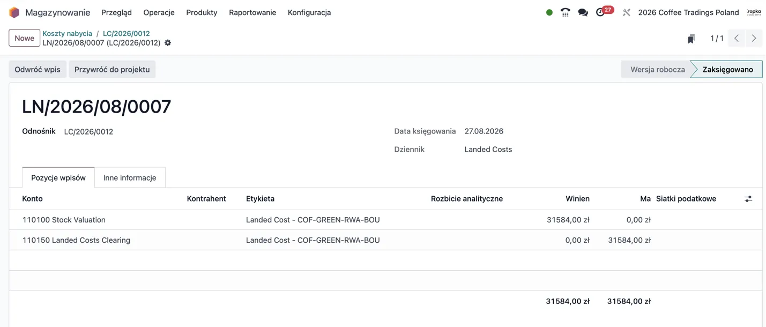Screen dimensions: 766x327
Task: Select the Wersja robocza status stage
Action: click(x=657, y=69)
